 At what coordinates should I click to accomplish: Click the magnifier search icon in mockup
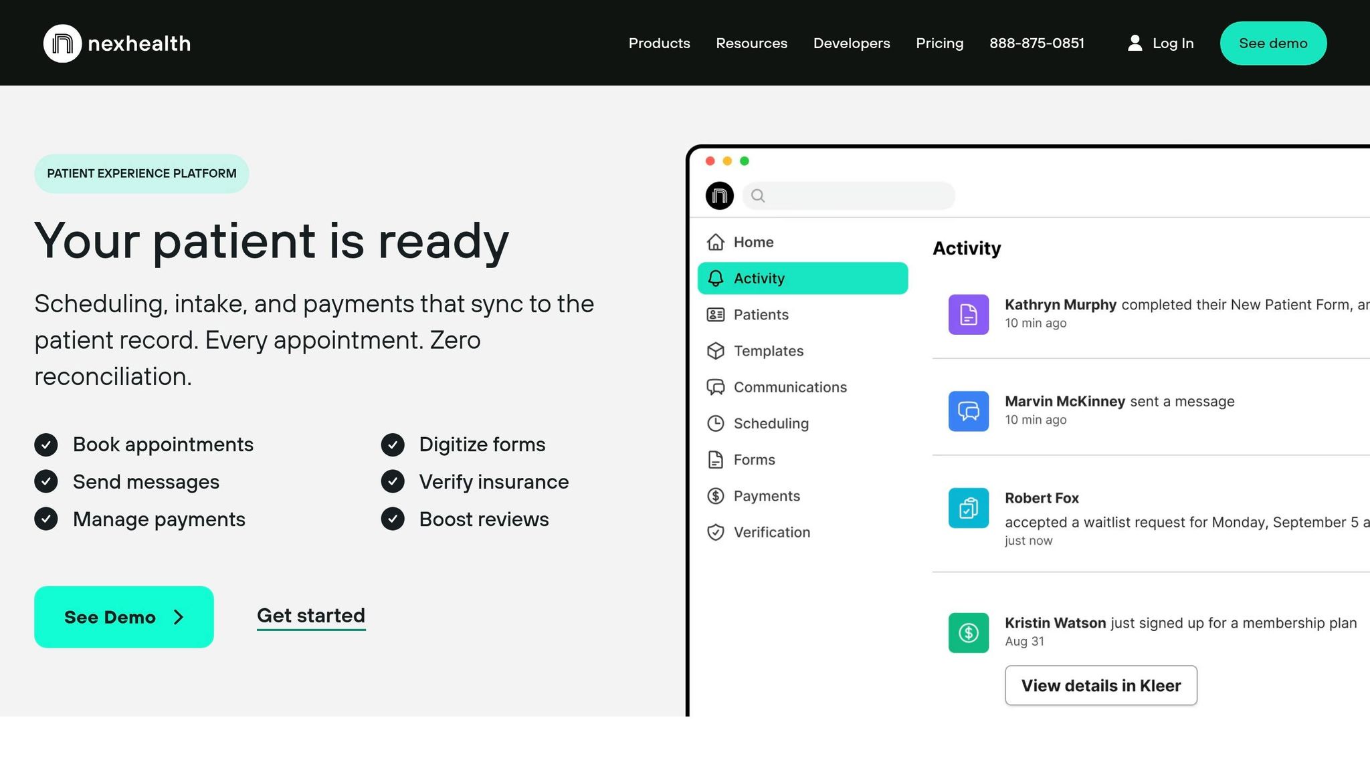[758, 196]
